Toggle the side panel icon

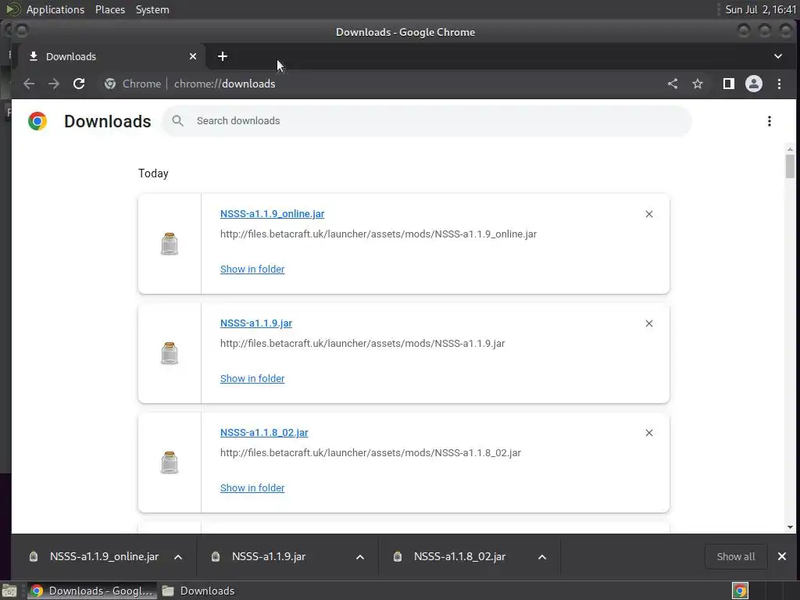pos(729,84)
